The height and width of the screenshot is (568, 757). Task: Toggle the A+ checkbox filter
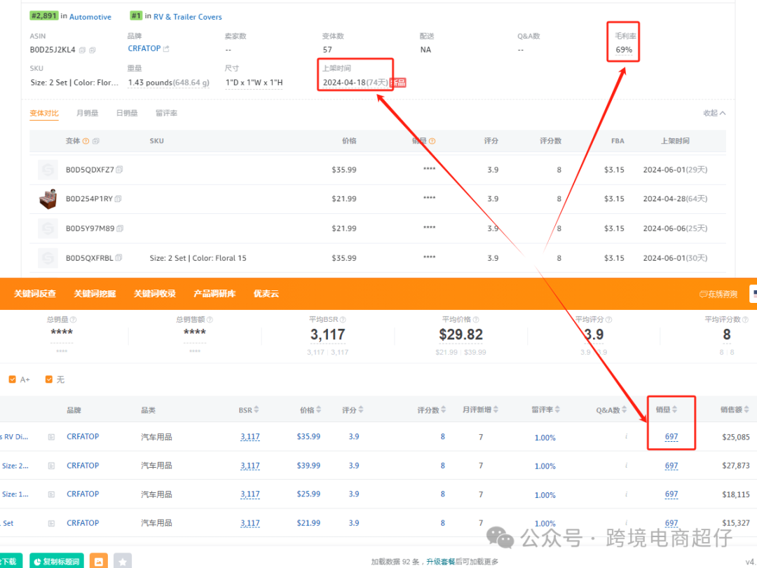(x=13, y=379)
